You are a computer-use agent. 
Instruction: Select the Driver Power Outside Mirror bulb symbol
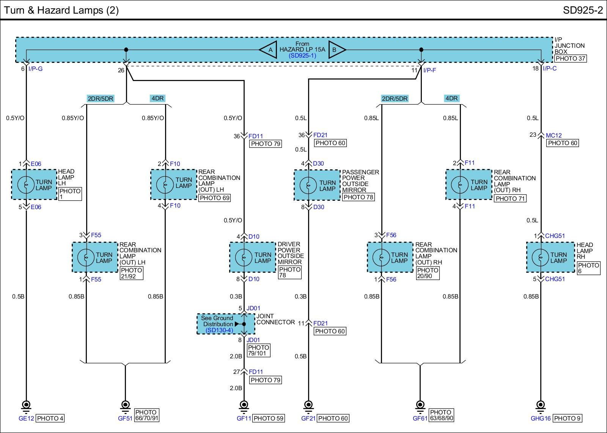pos(244,258)
